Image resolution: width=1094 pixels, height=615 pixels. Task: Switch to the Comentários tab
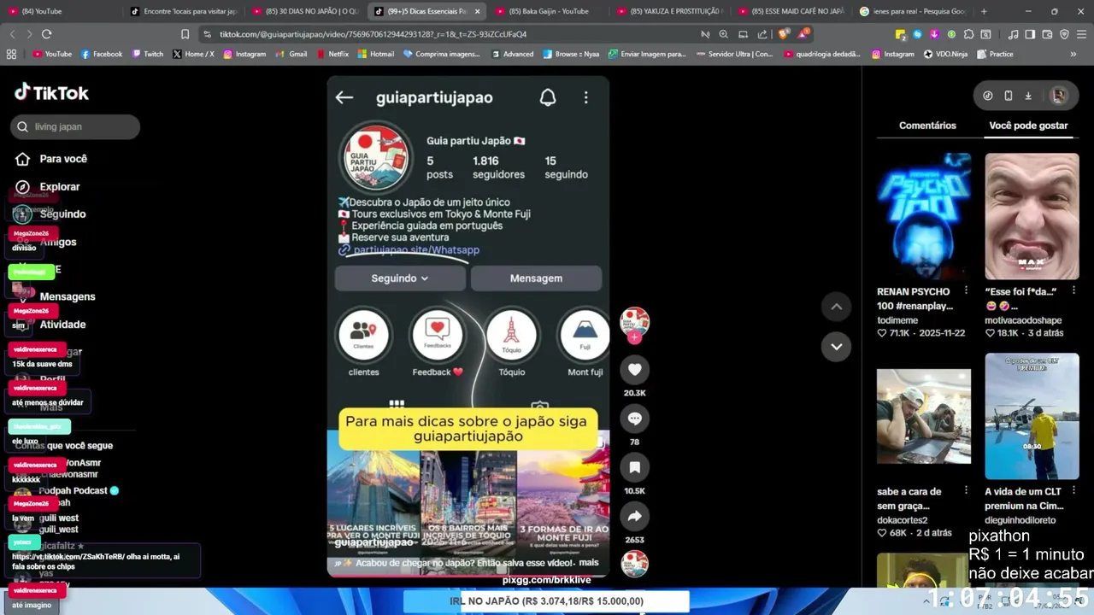[x=927, y=126]
